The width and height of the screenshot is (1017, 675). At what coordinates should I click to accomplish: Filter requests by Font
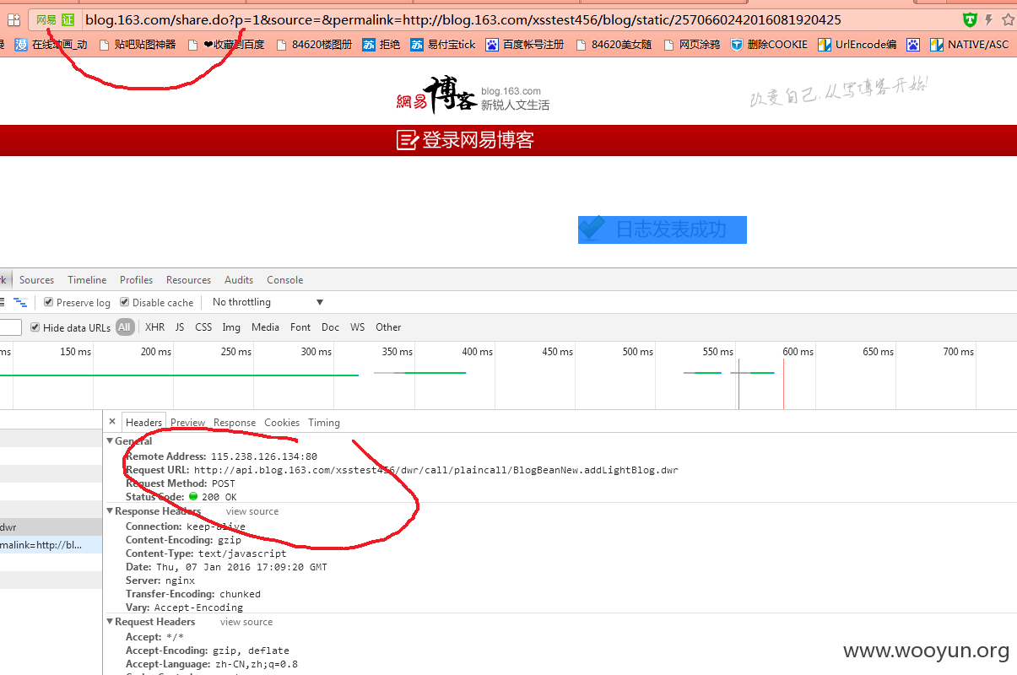click(x=300, y=327)
